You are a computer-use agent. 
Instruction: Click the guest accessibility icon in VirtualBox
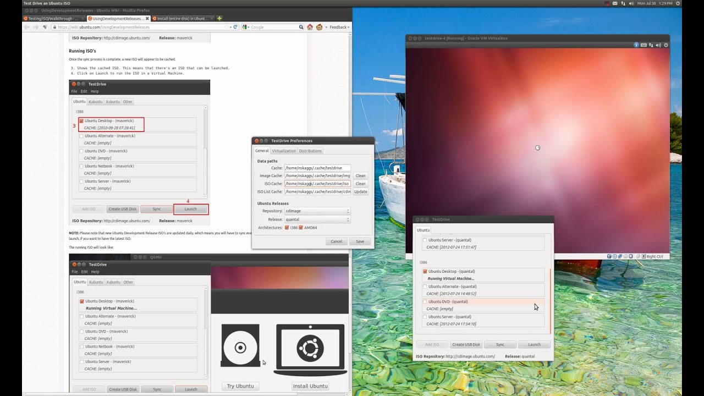coord(636,45)
